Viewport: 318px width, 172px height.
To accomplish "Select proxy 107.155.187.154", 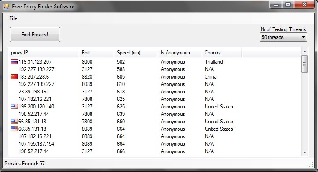I will (37, 144).
